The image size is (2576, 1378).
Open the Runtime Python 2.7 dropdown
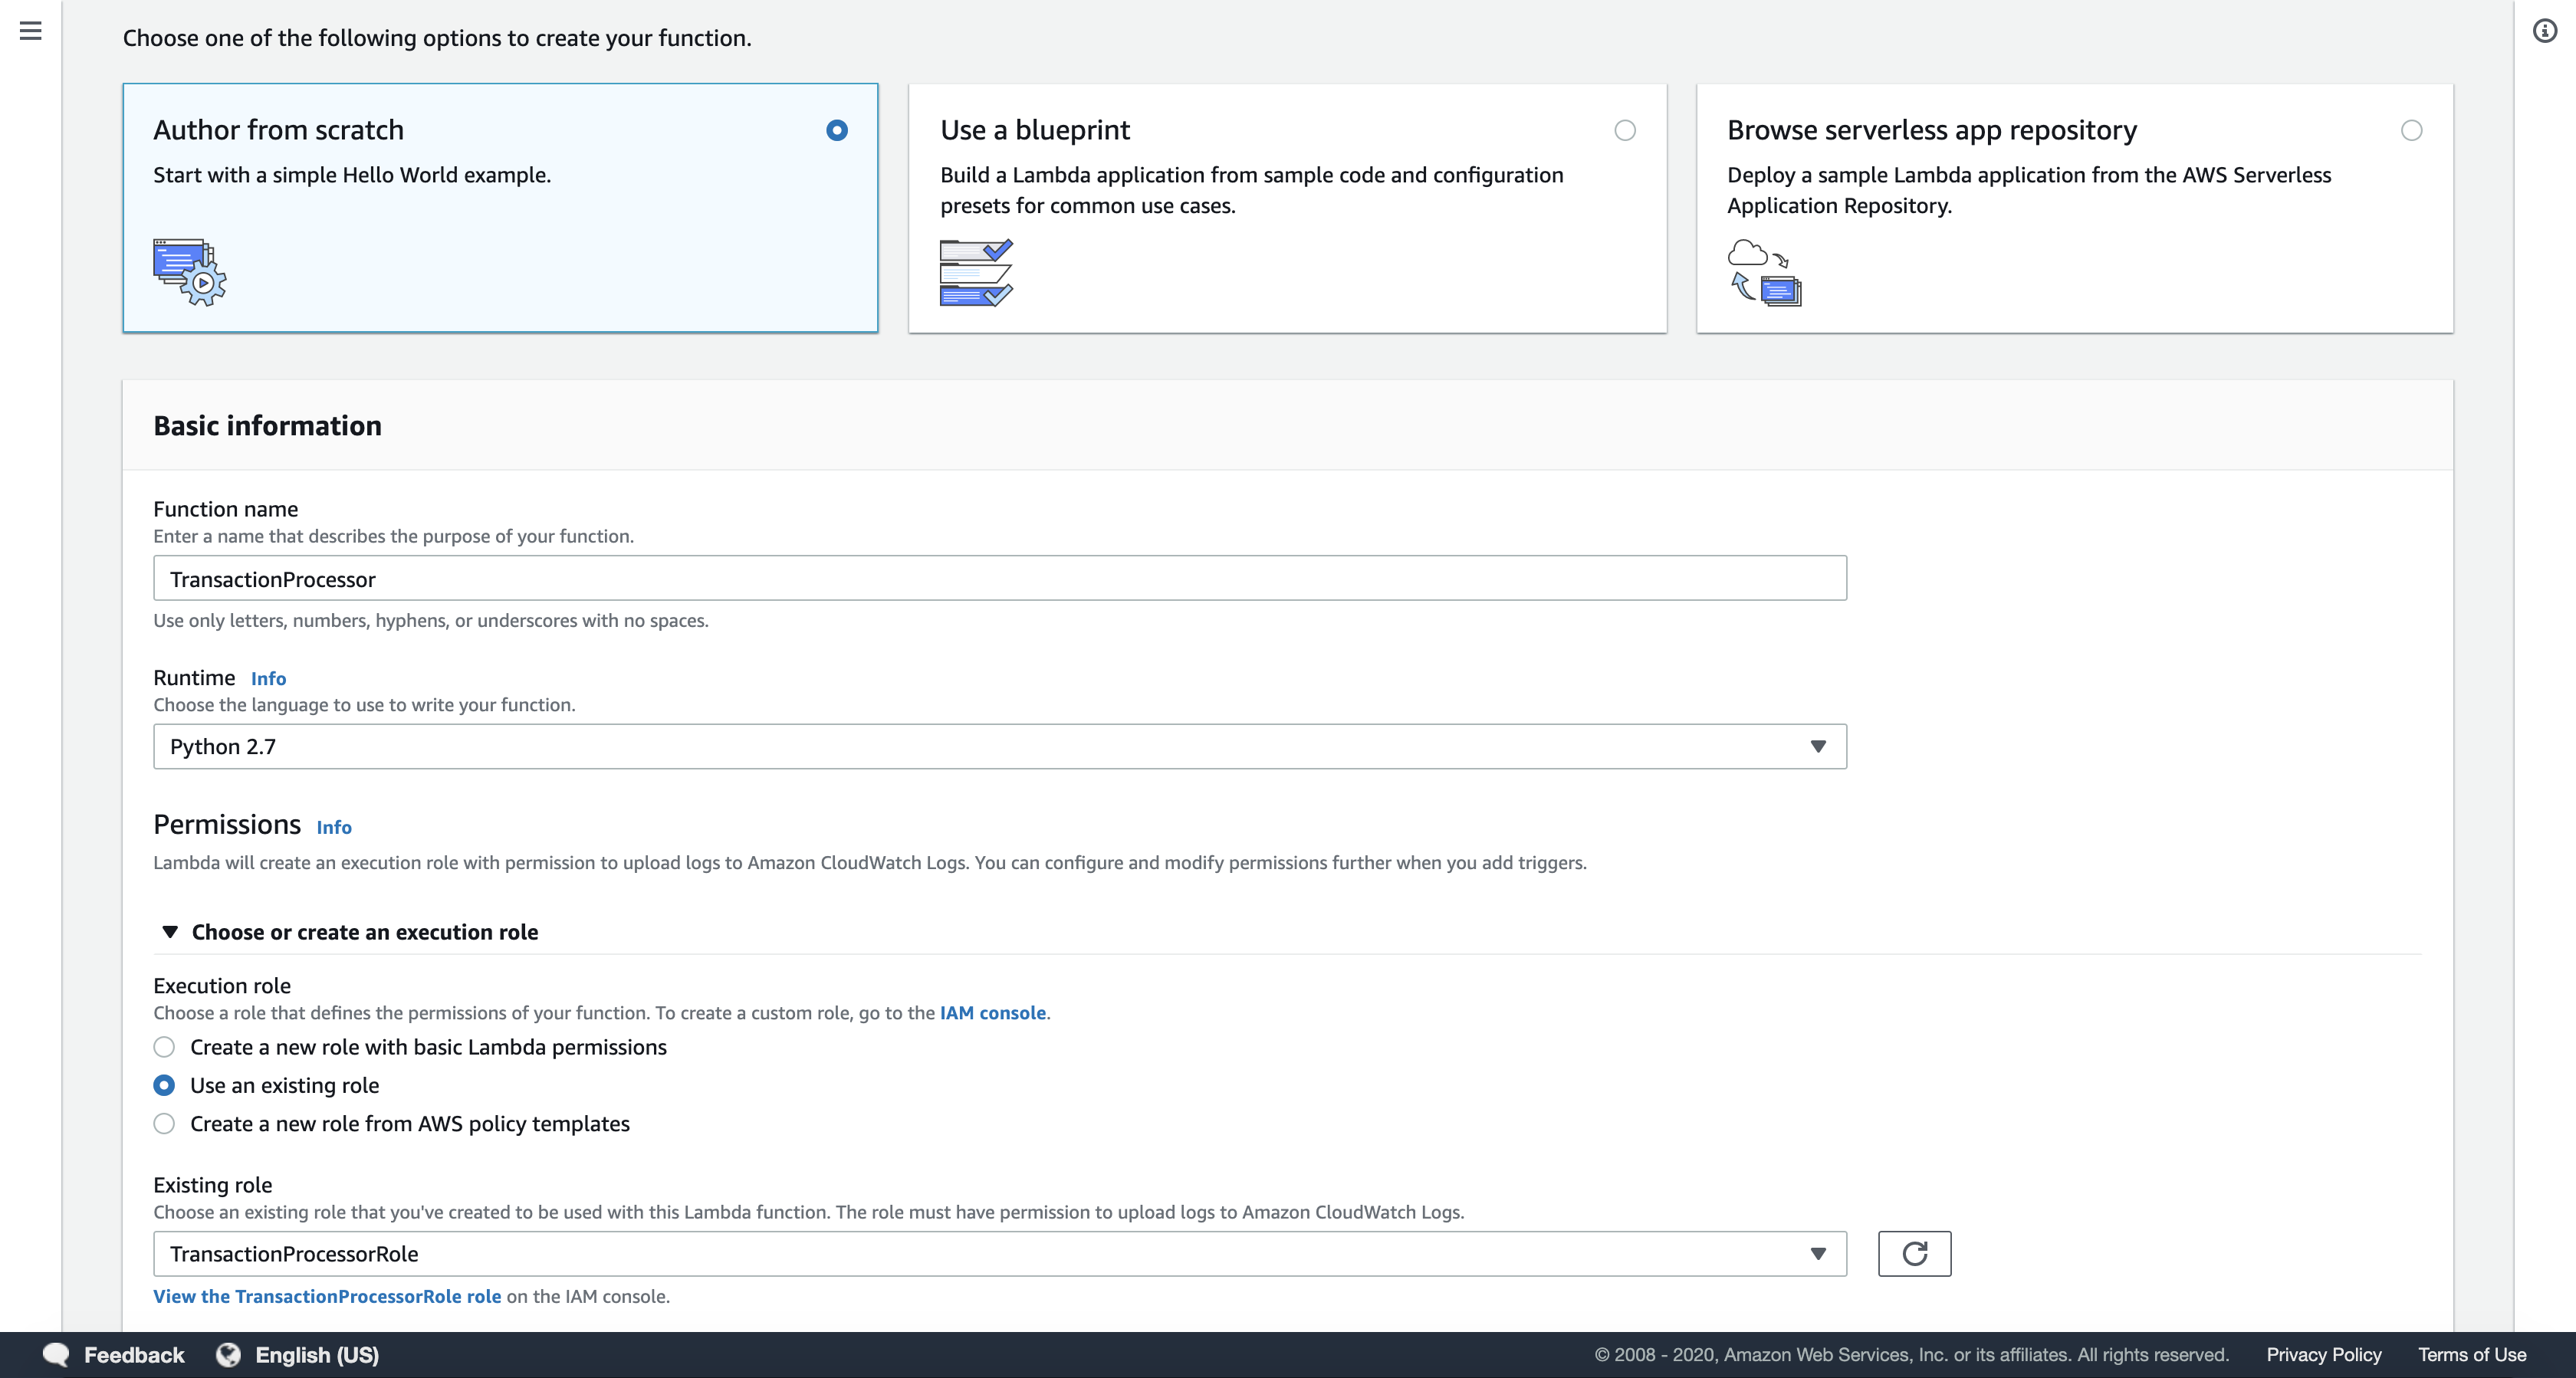[x=999, y=747]
